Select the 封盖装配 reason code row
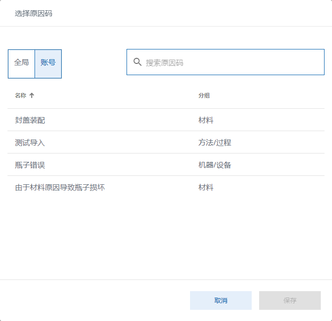This screenshot has width=332, height=321. coord(166,120)
